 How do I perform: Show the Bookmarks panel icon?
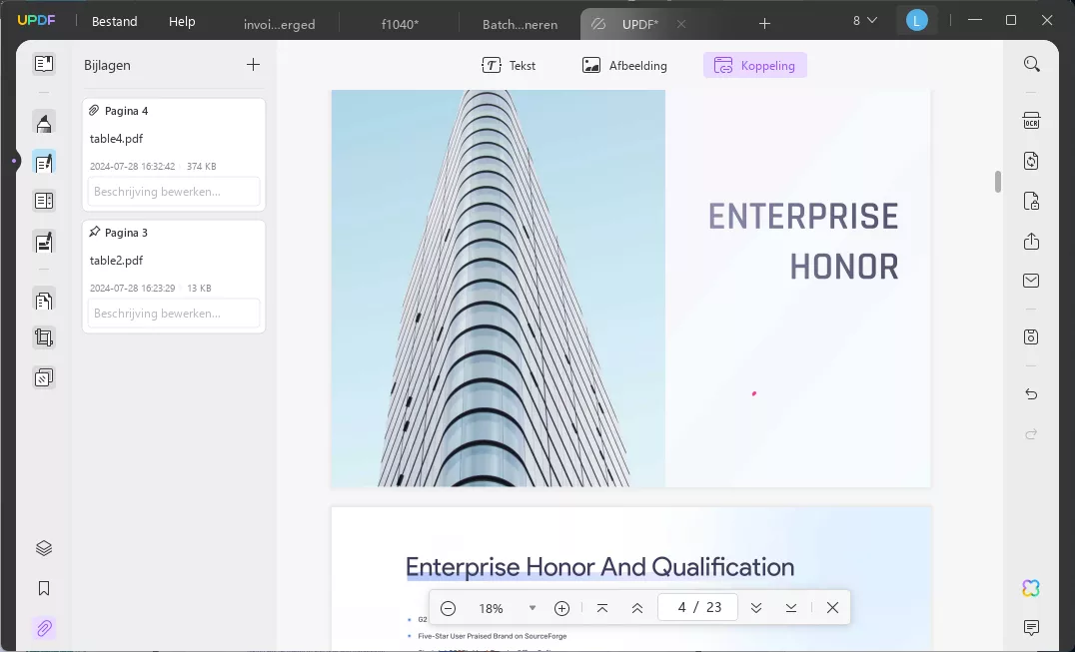click(x=44, y=588)
